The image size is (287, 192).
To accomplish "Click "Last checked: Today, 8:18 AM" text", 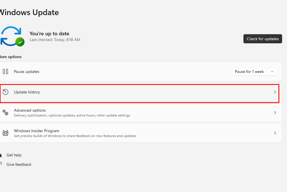I will (x=55, y=40).
